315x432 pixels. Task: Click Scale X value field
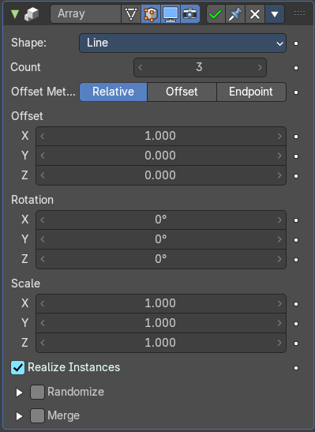click(161, 303)
